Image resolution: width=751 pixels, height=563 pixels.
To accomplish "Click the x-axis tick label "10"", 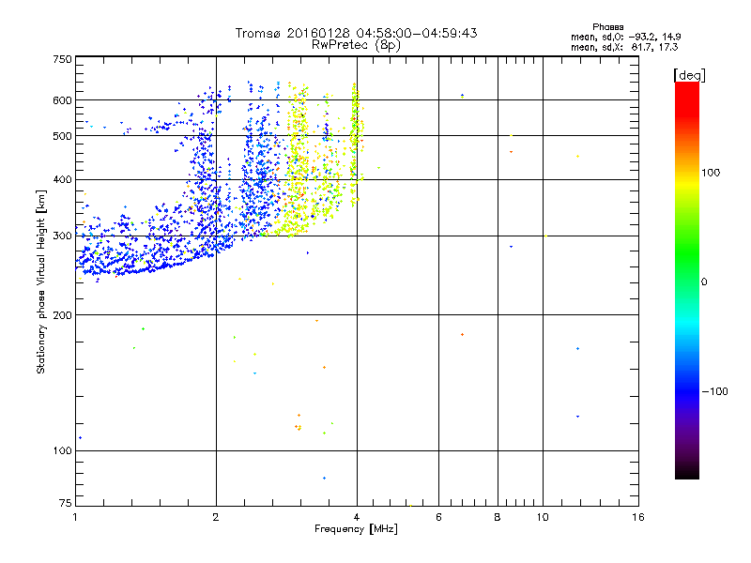I will pyautogui.click(x=543, y=517).
